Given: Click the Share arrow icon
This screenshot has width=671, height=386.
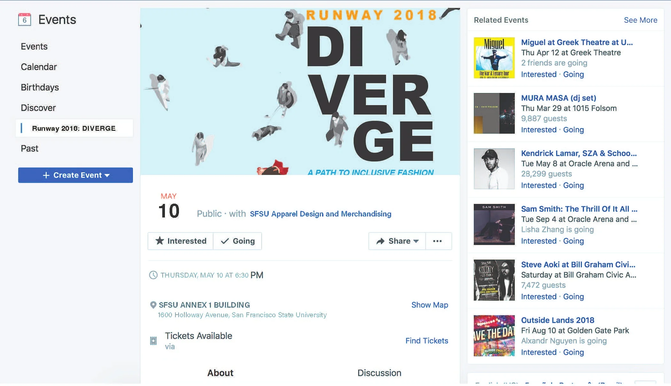Looking at the screenshot, I should coord(380,241).
